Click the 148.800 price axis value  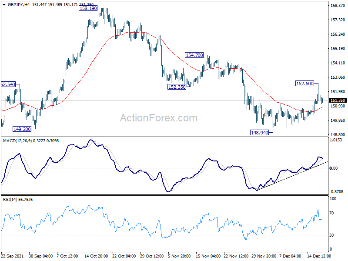[x=338, y=134]
